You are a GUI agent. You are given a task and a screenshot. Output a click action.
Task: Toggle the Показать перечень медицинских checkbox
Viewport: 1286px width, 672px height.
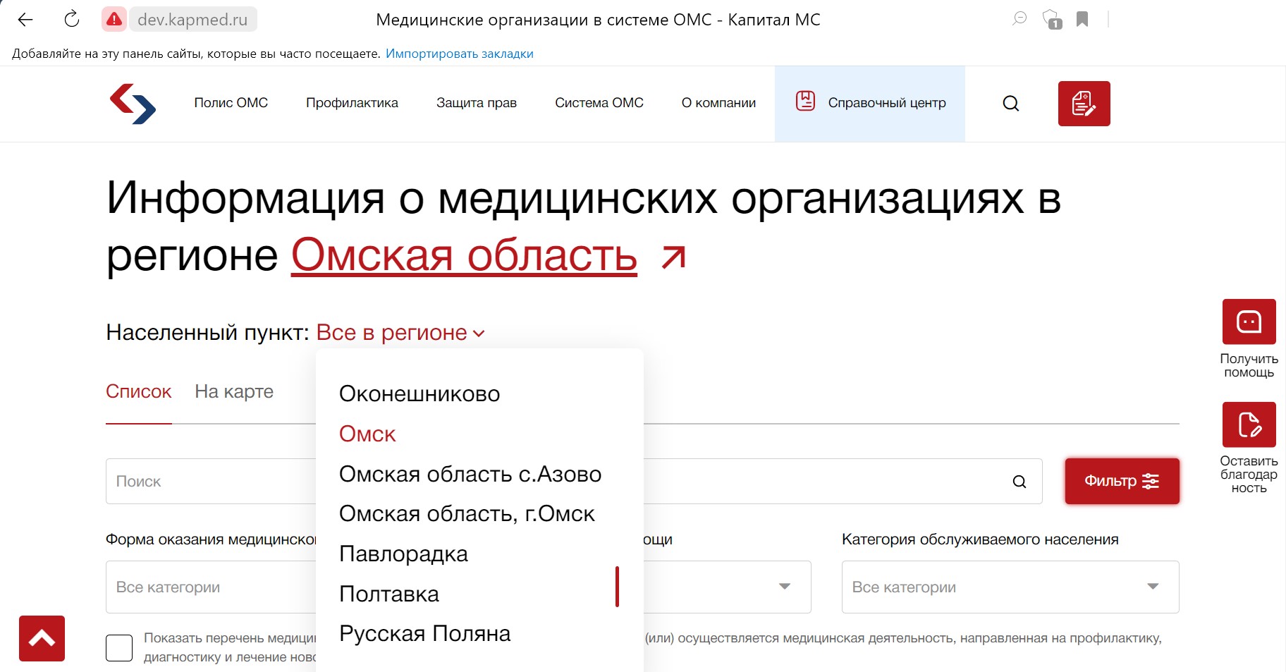pos(119,648)
